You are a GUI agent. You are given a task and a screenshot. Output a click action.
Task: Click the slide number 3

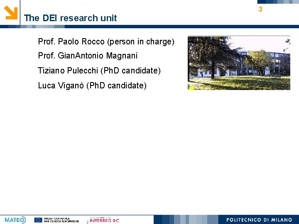260,9
